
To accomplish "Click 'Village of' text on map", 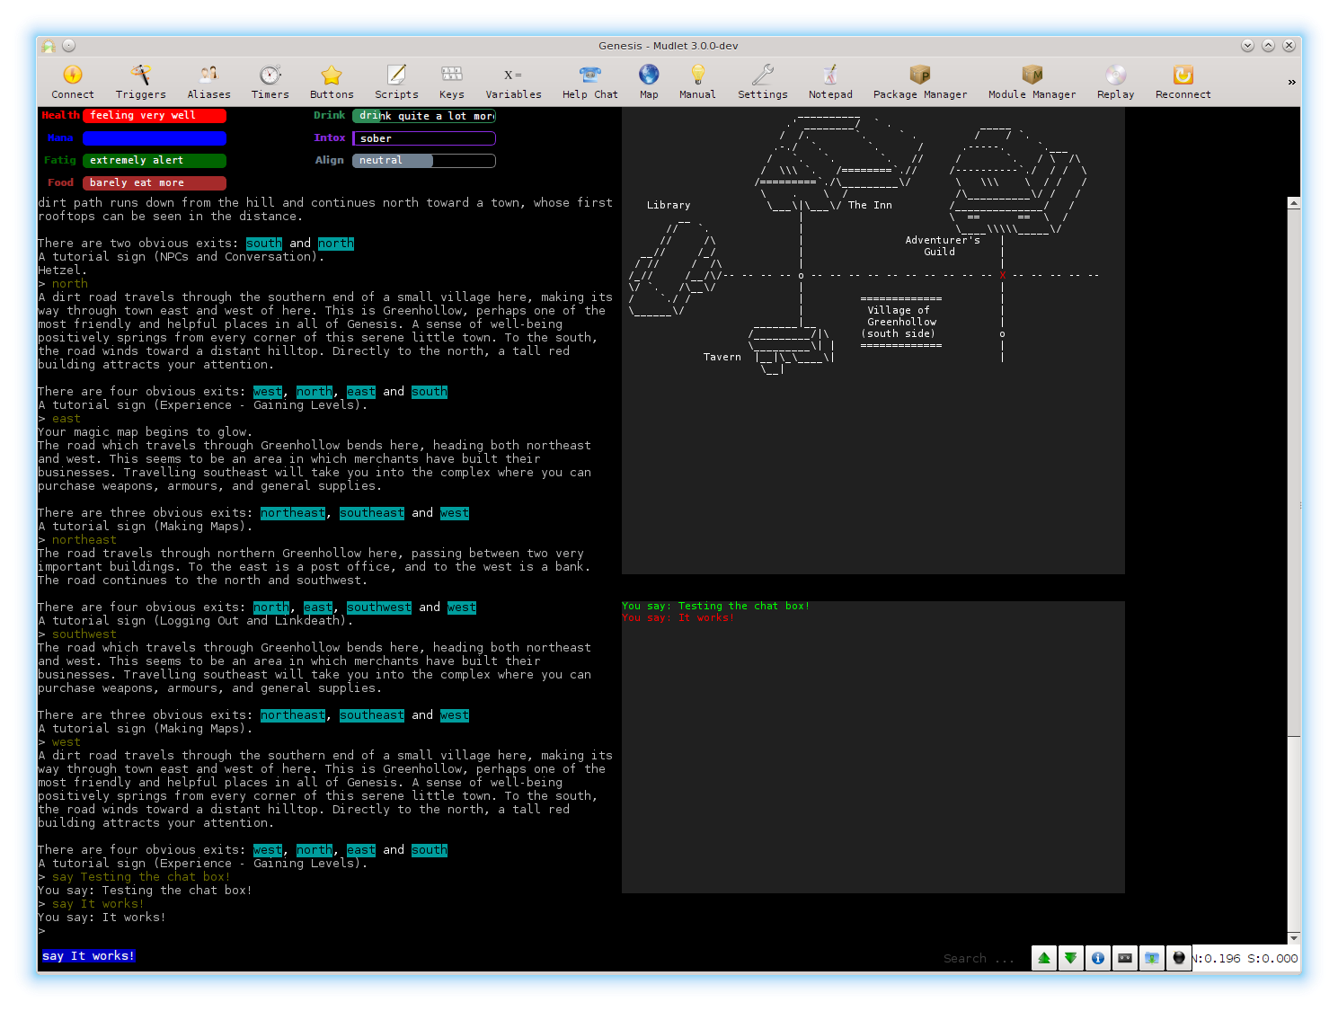I will 899,310.
